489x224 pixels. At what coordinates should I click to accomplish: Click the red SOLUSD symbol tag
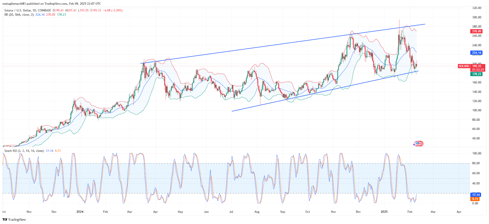pyautogui.click(x=464, y=66)
